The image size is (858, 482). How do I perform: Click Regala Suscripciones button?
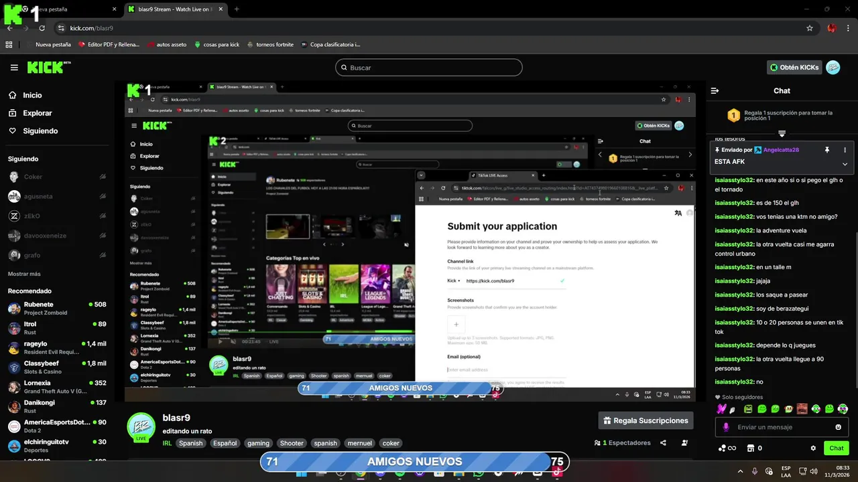[x=646, y=420]
